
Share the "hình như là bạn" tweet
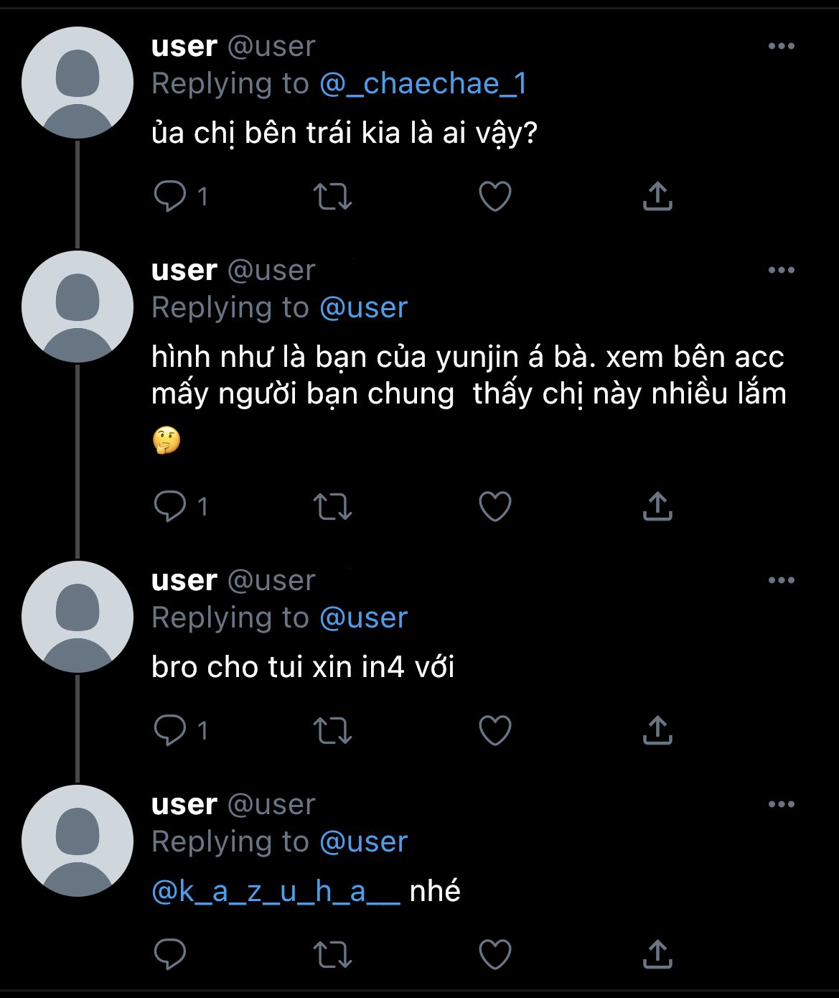pyautogui.click(x=657, y=506)
